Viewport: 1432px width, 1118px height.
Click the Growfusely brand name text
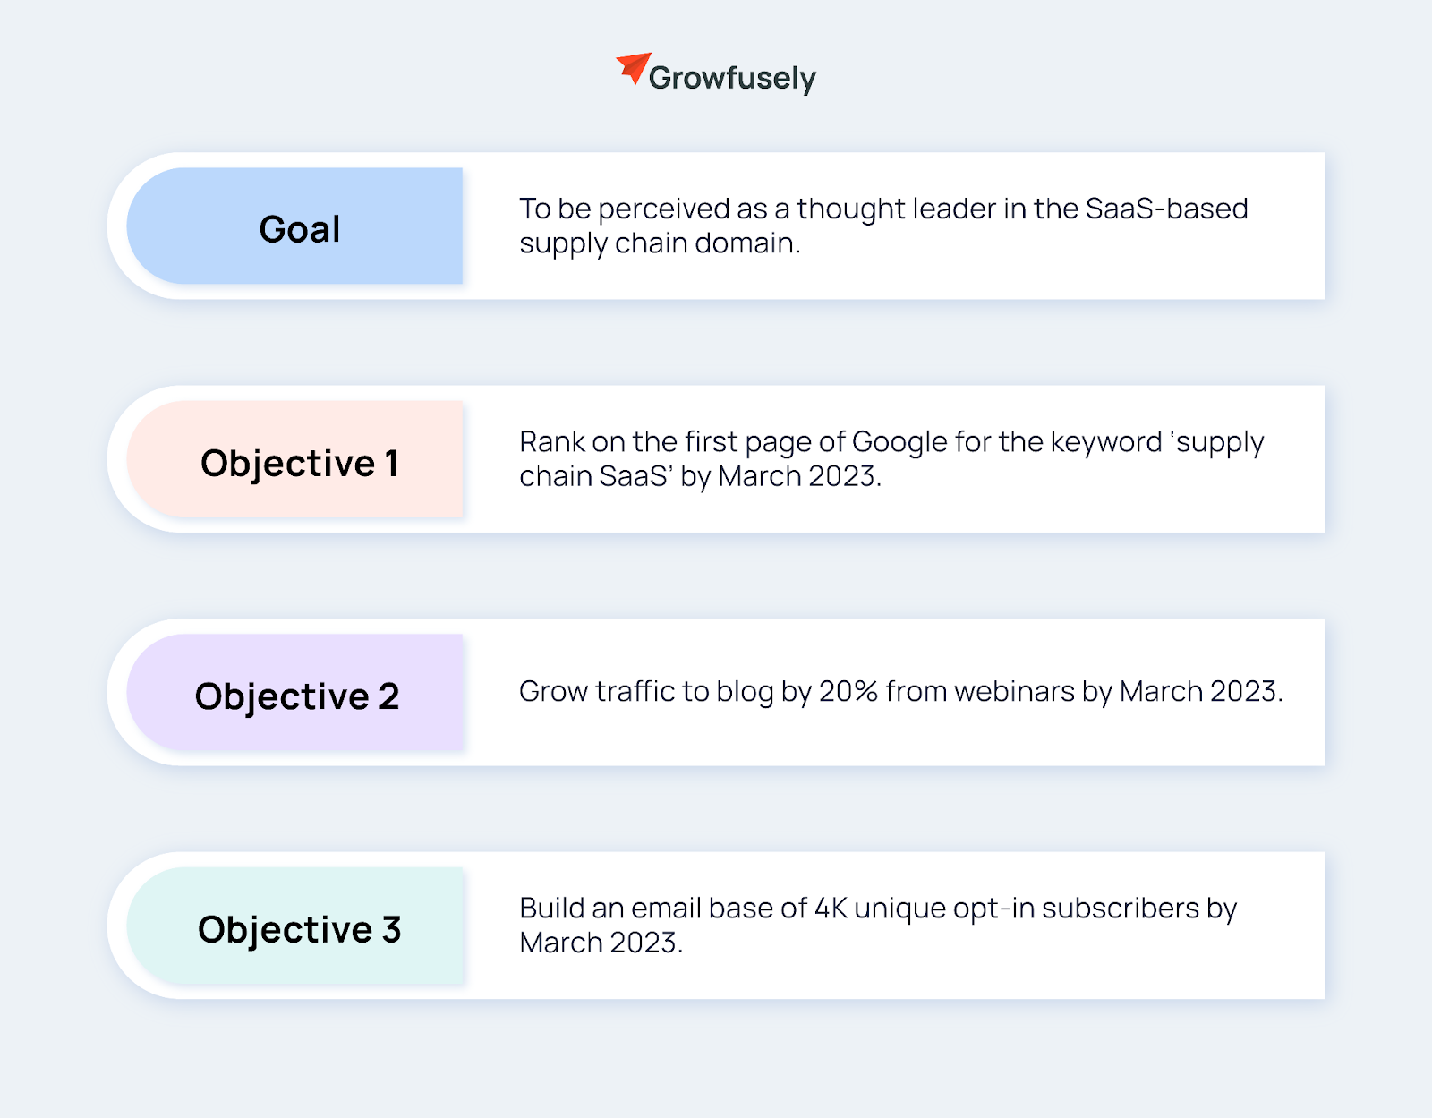[732, 78]
